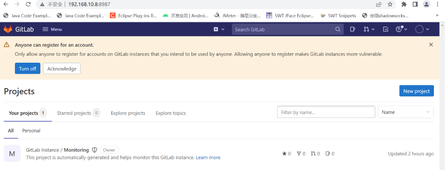Click the search magnifier icon

coord(338,29)
